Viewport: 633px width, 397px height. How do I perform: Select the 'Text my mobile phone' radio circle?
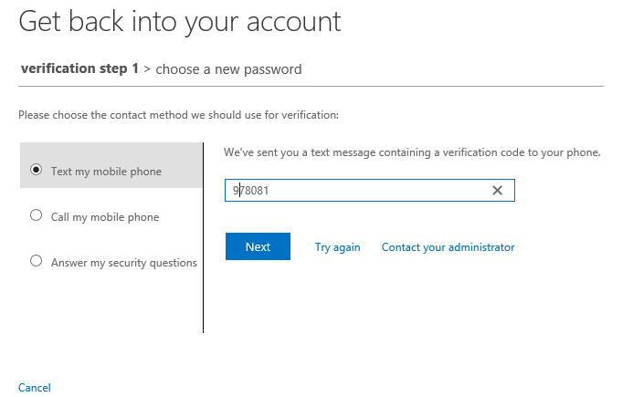point(36,170)
